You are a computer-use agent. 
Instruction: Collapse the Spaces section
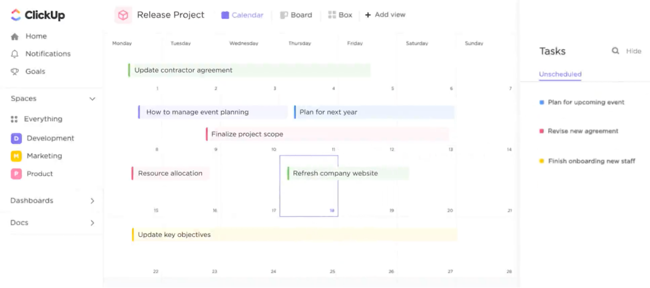coord(92,99)
